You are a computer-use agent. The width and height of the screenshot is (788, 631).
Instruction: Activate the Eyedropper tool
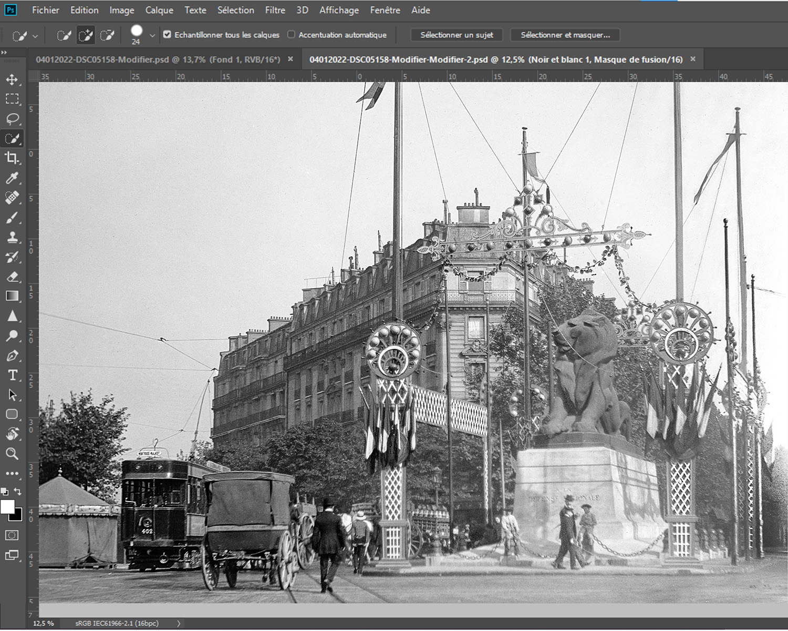click(12, 178)
